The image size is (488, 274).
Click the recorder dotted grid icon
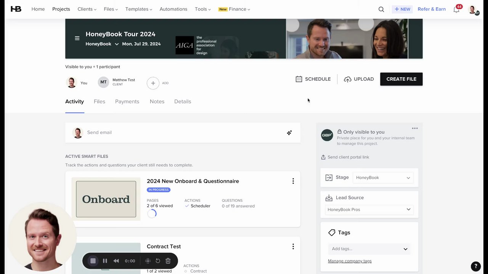(148, 261)
